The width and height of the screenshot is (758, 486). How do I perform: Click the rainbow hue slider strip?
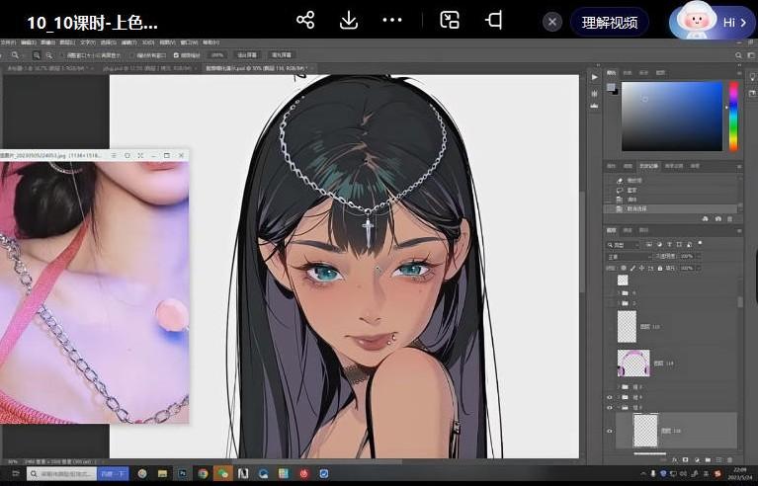pos(732,115)
